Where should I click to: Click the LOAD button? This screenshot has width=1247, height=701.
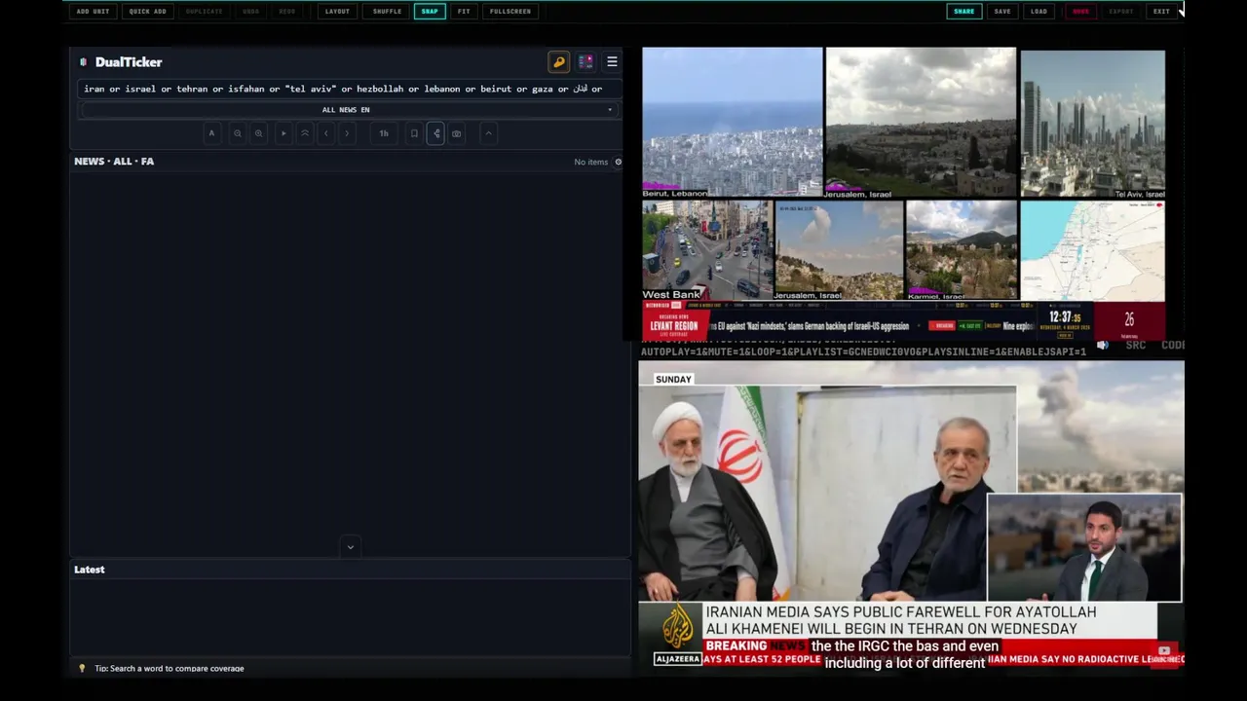[1039, 12]
